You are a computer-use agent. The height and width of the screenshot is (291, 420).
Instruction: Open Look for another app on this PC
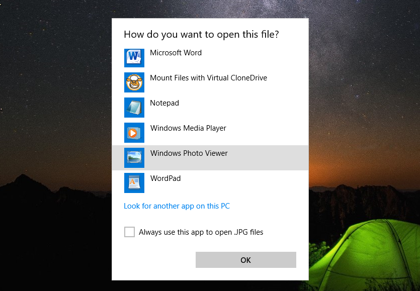pos(177,206)
